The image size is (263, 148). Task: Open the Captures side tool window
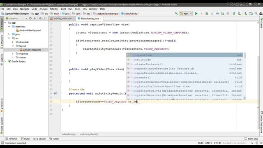pos(2,60)
